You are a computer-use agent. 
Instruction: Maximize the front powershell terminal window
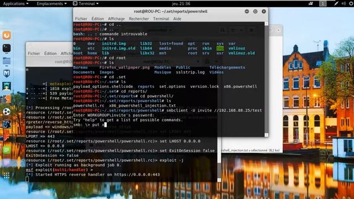click(x=255, y=11)
